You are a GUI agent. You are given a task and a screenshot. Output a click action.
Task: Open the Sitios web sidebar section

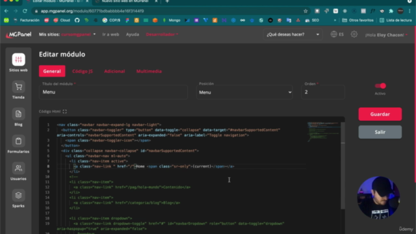click(18, 62)
